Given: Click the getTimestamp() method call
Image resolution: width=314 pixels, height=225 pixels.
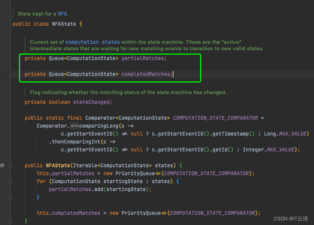Looking at the screenshot, I should [233, 134].
